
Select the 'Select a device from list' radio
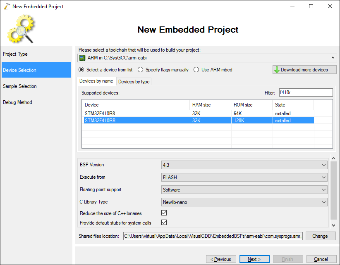pos(81,70)
